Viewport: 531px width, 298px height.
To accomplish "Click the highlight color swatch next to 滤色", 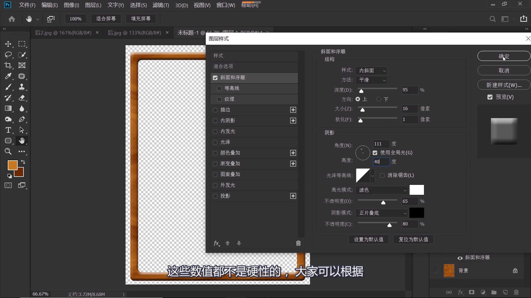I will pyautogui.click(x=417, y=190).
